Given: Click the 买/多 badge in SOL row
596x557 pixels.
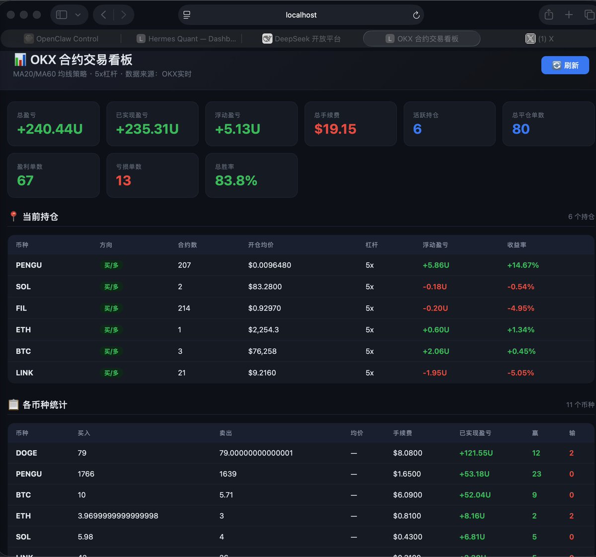Looking at the screenshot, I should pos(111,287).
